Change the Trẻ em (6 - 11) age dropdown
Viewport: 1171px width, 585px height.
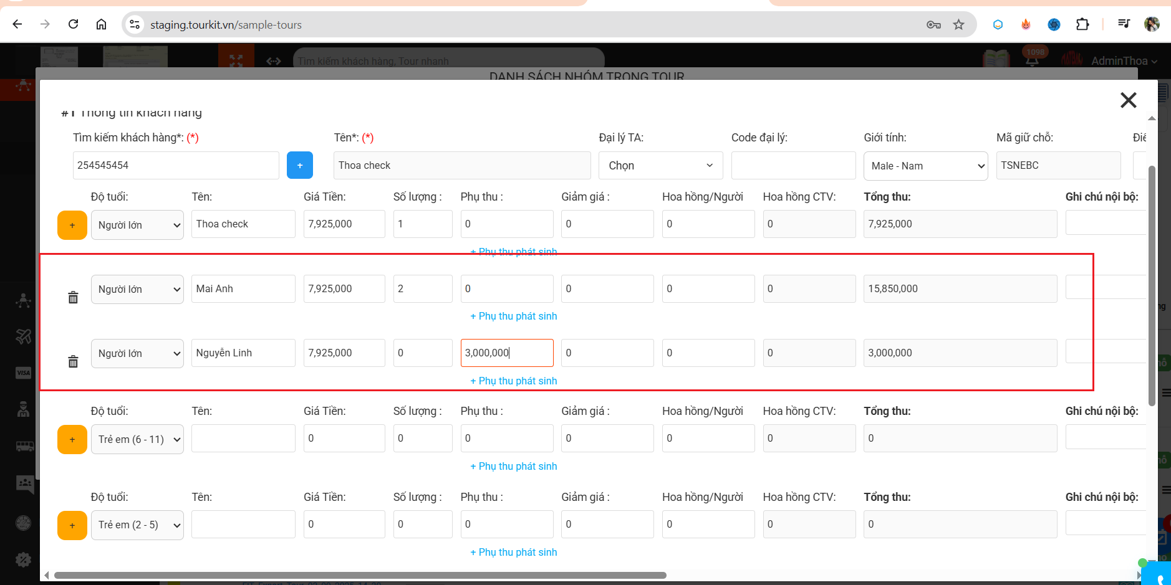click(x=137, y=439)
